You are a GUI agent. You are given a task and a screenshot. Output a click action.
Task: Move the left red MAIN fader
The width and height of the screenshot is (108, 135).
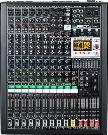coord(92,123)
